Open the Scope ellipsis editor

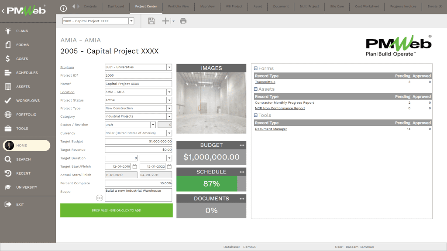99,198
